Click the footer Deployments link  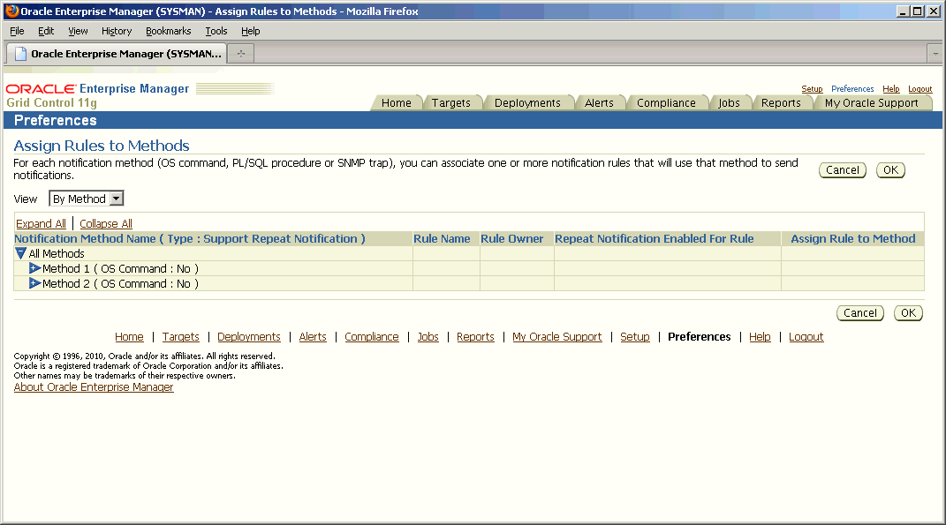pyautogui.click(x=248, y=336)
